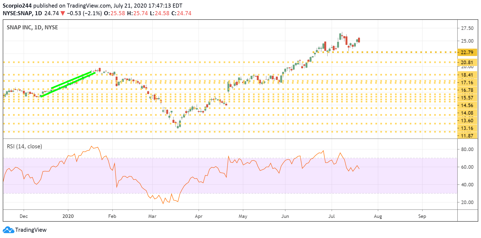The width and height of the screenshot is (481, 238).
Task: Click the 16.78 price level label
Action: [x=467, y=90]
